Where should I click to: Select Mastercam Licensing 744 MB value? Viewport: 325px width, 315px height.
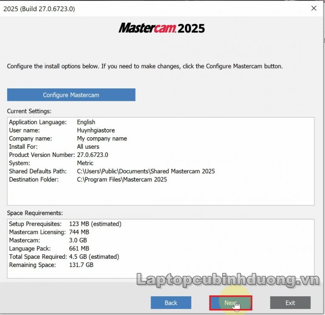pos(79,232)
